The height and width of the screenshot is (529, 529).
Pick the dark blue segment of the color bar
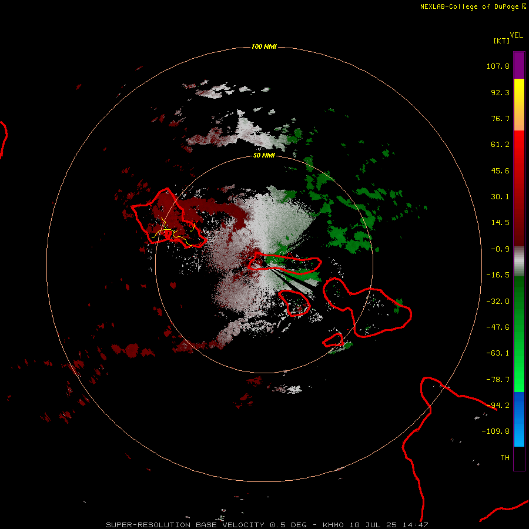coord(519,405)
